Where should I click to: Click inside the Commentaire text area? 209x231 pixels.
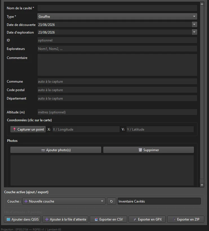117,65
